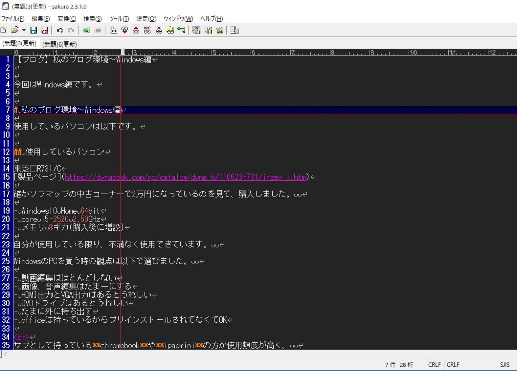Screen dimensions: 517x371
Task: Open the 変換(C) menu
Action: tap(67, 19)
